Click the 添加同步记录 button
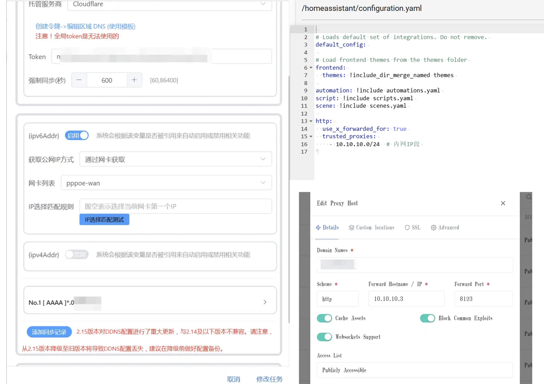 (49, 332)
